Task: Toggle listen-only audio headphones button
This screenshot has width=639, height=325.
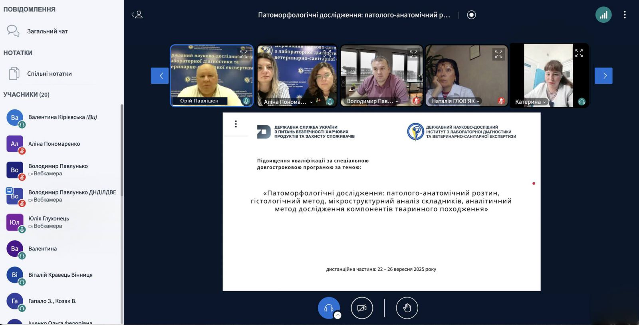Action: [x=328, y=308]
